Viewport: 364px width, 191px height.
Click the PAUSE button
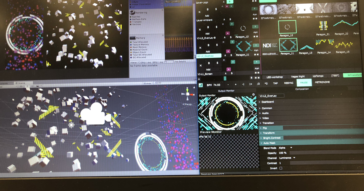[304, 82]
